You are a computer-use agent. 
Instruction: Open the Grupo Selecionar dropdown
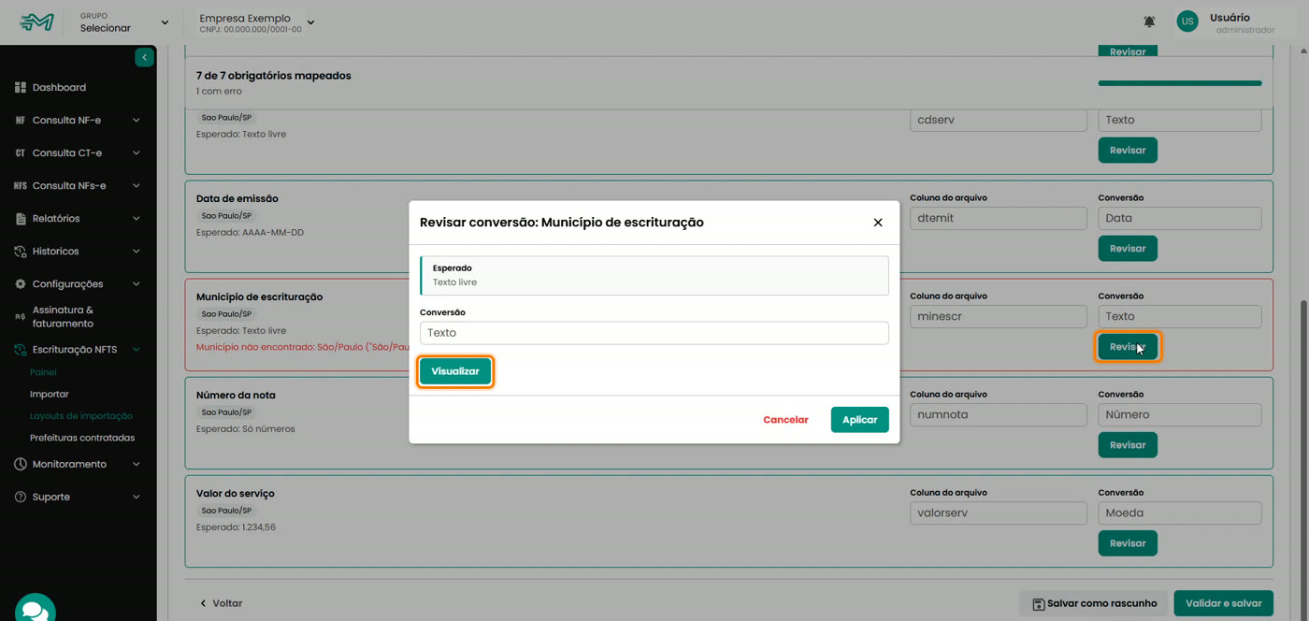click(124, 22)
